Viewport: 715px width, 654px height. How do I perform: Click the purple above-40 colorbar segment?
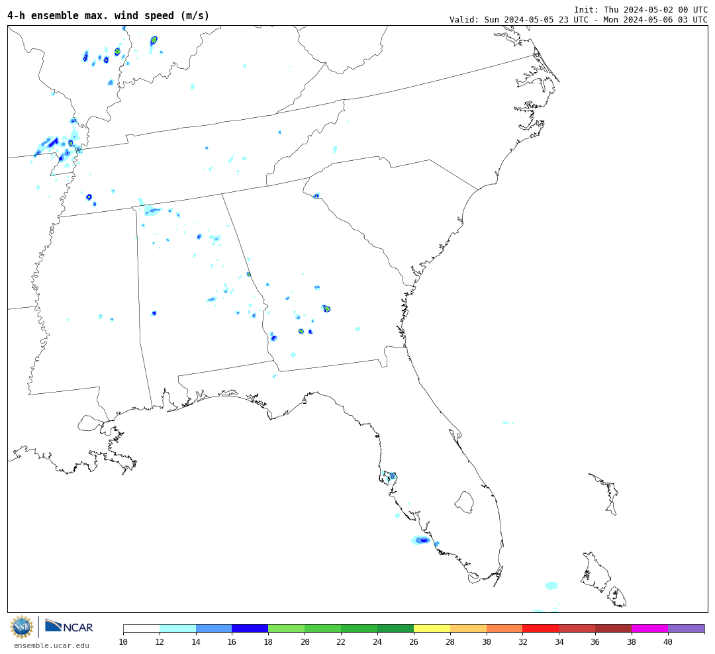687,629
